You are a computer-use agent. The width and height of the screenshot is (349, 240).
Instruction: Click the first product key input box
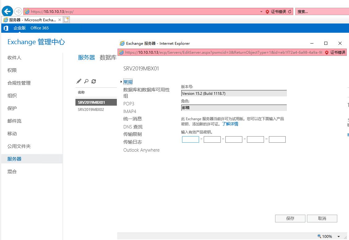(190, 139)
